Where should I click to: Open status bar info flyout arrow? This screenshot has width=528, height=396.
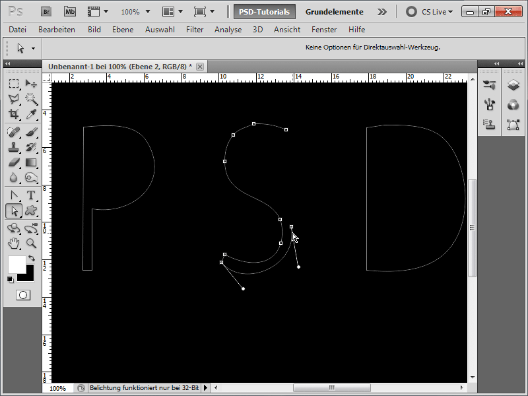click(x=205, y=388)
